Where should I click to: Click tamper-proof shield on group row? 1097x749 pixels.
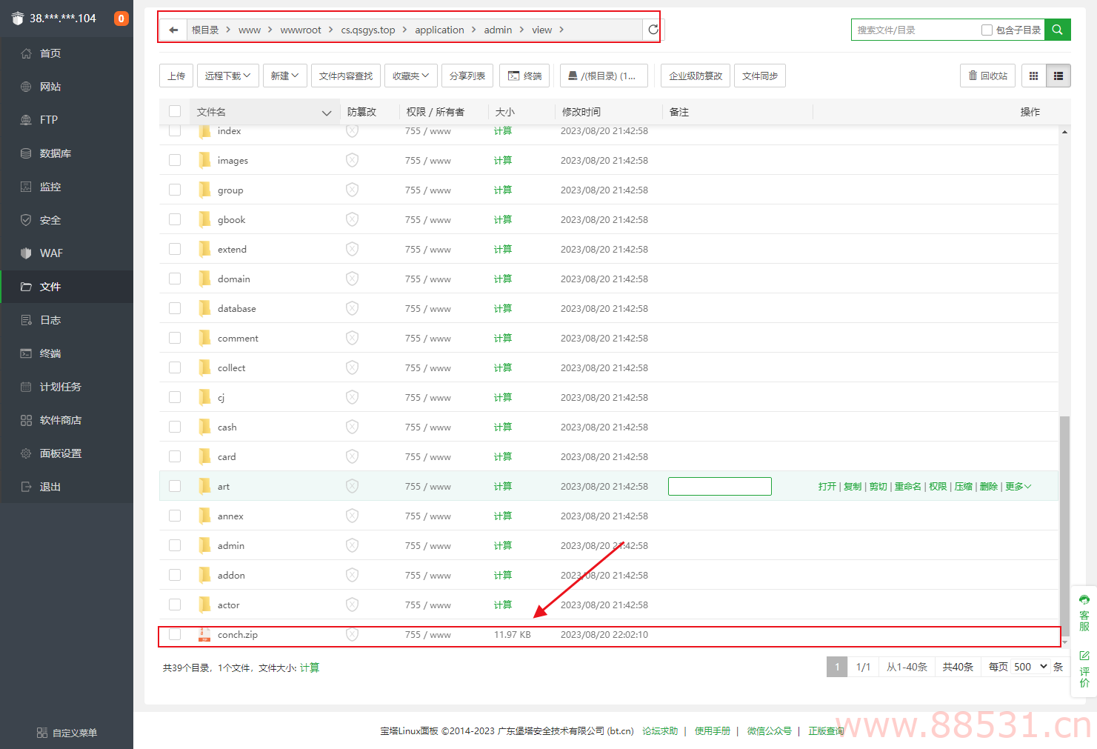[x=352, y=190]
